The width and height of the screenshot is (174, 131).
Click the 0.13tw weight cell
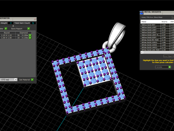[x=25, y=38]
